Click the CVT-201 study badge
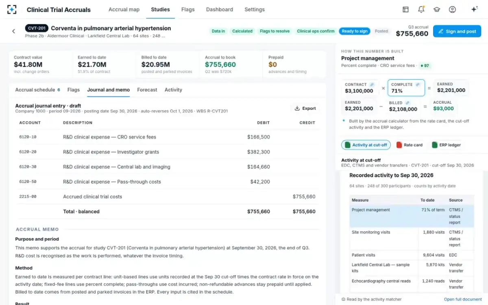Viewport: 488px width, 305px height. (37, 28)
